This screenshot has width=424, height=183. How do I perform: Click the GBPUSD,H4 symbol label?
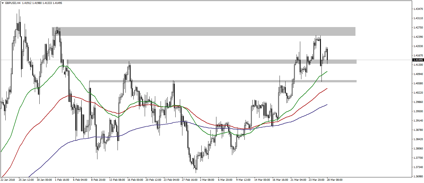click(12, 3)
